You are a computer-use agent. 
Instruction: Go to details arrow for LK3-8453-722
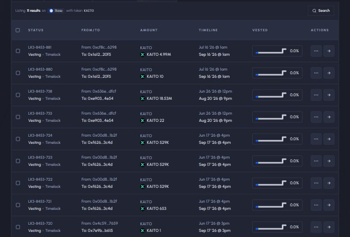329,183
